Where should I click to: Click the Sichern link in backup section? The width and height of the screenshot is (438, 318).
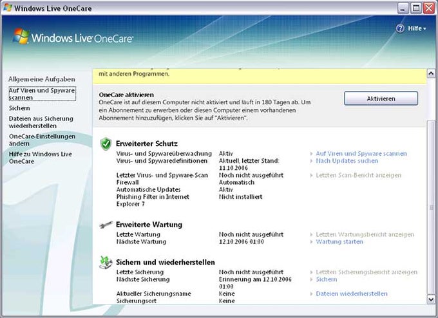point(327,279)
